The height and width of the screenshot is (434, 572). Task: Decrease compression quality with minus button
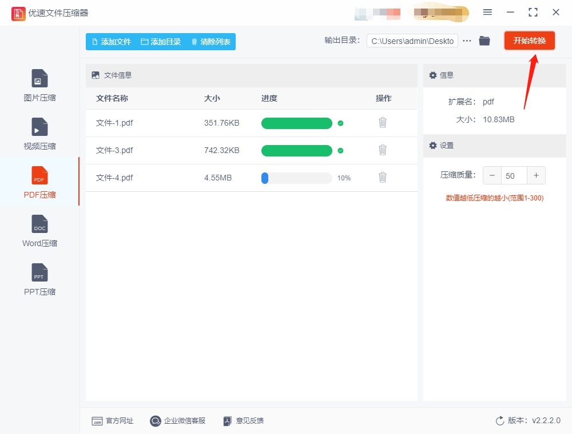click(x=492, y=175)
